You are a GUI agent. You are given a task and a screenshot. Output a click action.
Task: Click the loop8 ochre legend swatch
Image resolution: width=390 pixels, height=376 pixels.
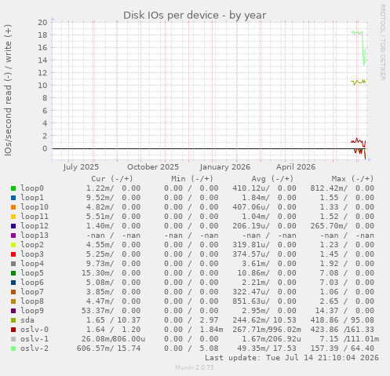[13, 301]
